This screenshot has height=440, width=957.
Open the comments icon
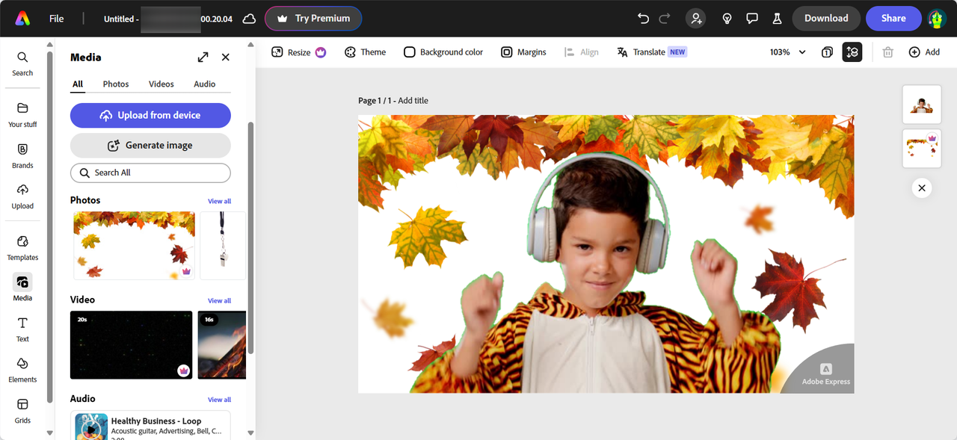[x=752, y=19]
